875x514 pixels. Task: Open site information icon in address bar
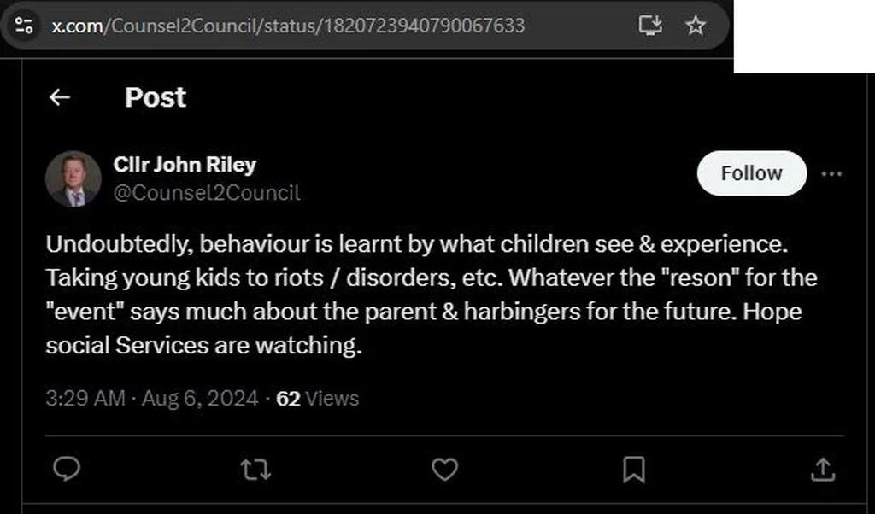[x=24, y=26]
